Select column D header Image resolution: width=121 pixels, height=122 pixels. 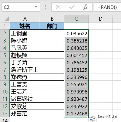tap(101, 19)
